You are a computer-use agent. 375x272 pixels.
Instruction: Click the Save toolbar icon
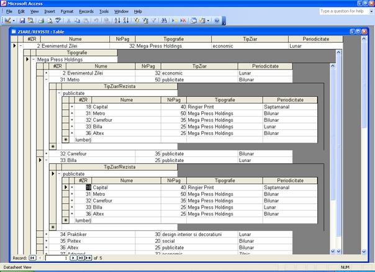22,20
